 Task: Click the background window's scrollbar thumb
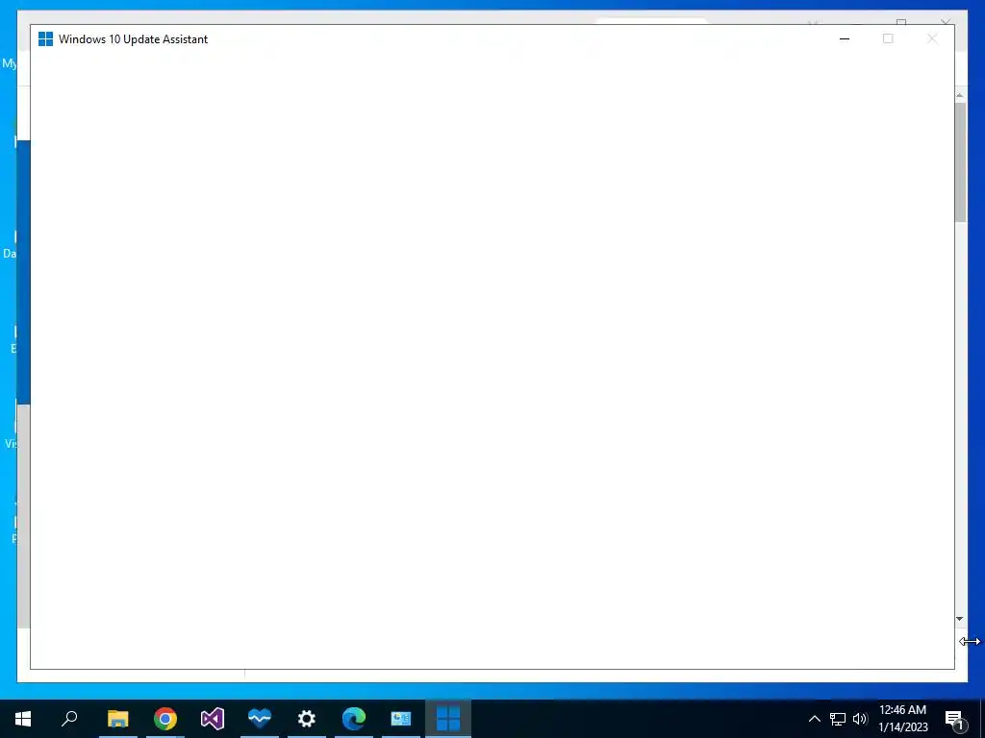(x=960, y=161)
